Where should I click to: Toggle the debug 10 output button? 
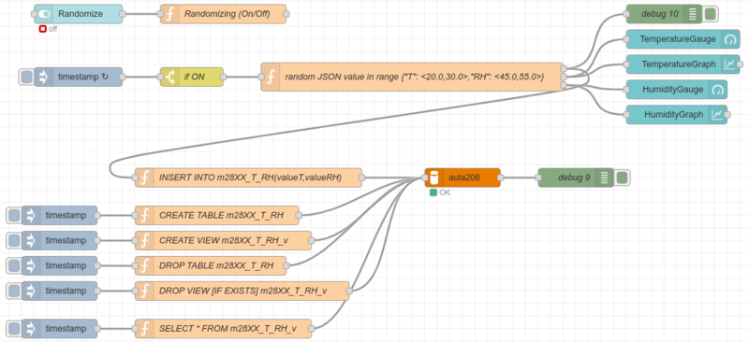tap(710, 14)
